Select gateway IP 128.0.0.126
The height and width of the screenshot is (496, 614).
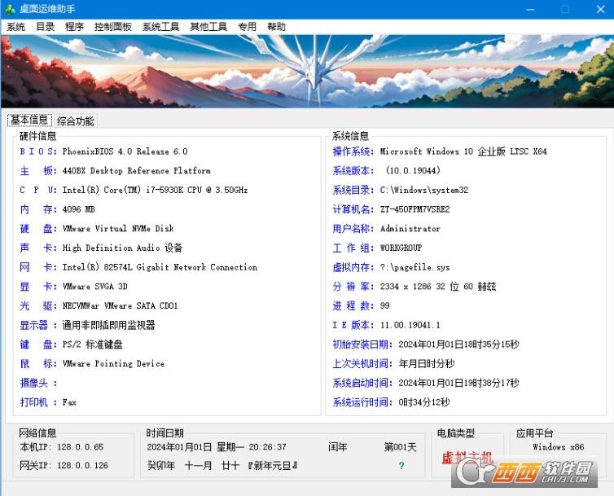click(x=82, y=465)
